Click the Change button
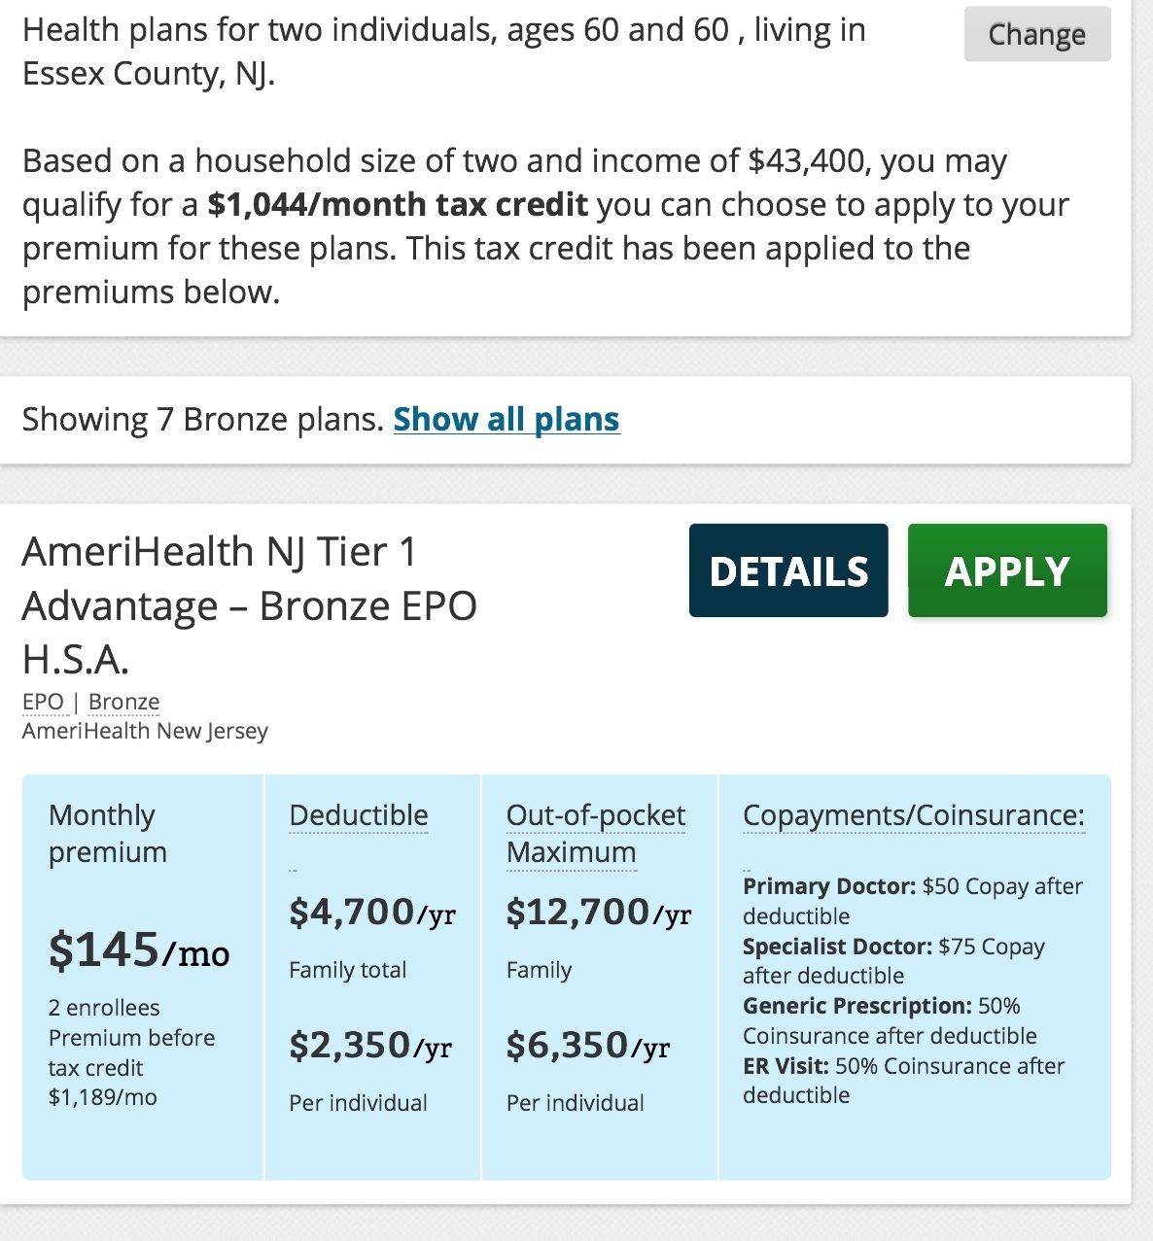This screenshot has height=1241, width=1153. coord(1036,34)
